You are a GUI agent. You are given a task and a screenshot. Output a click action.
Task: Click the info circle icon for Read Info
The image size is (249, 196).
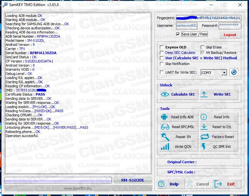click(x=204, y=117)
